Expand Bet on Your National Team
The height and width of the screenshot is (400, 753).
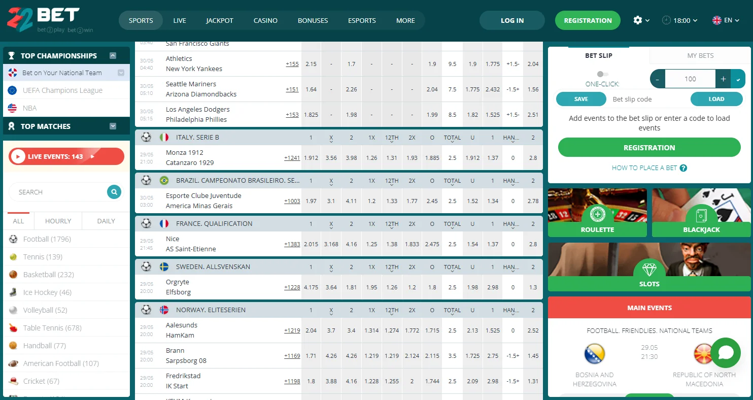point(121,73)
